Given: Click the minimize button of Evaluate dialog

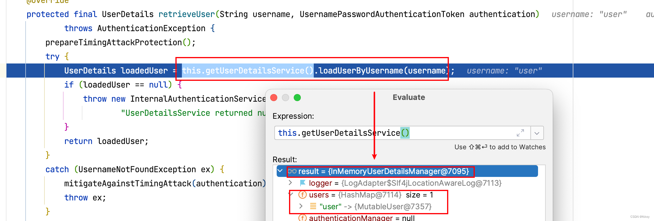Looking at the screenshot, I should [285, 98].
